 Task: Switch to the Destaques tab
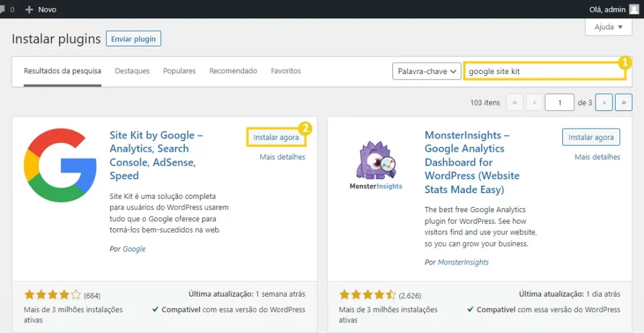click(132, 71)
